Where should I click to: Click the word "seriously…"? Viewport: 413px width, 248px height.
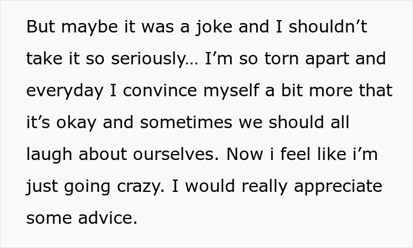(x=155, y=59)
